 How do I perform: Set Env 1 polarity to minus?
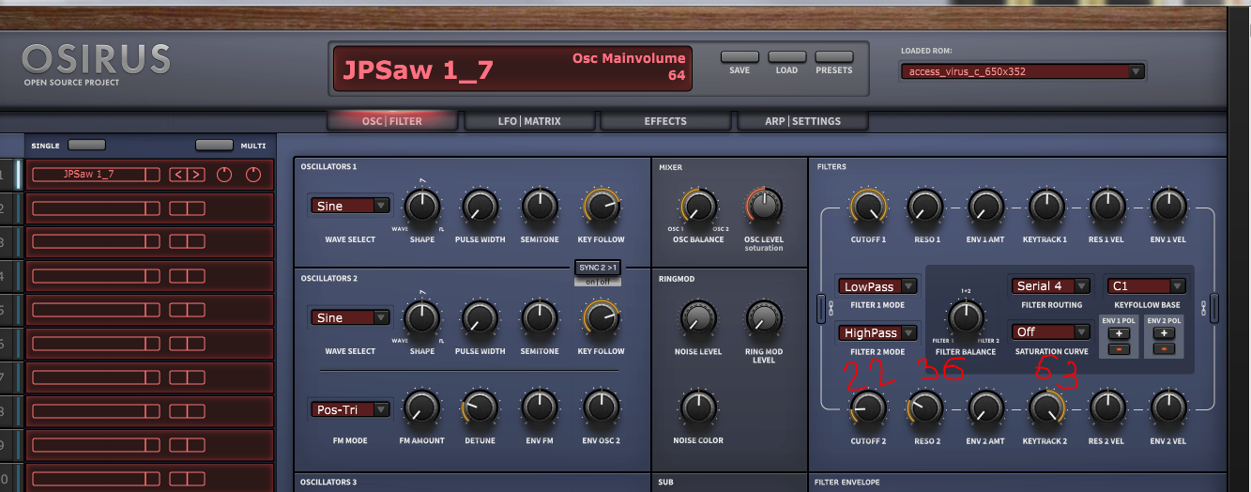[1118, 348]
